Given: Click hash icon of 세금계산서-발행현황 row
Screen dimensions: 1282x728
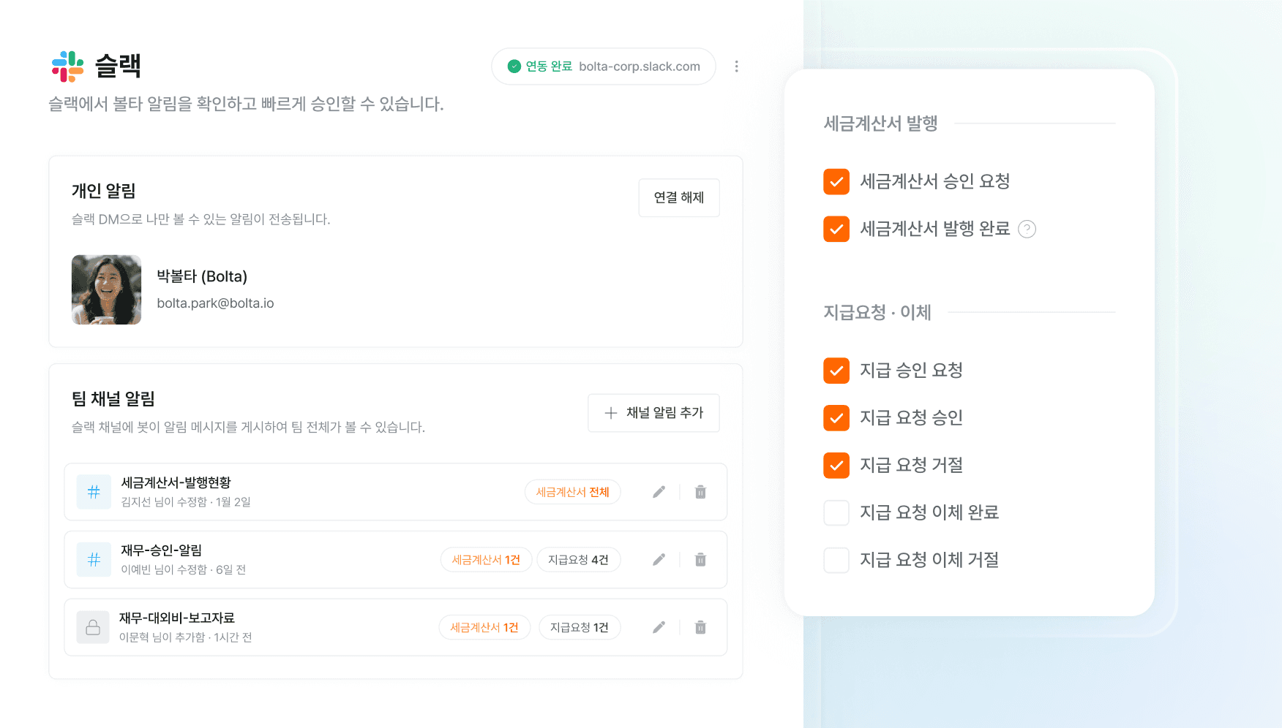Looking at the screenshot, I should click(x=94, y=492).
